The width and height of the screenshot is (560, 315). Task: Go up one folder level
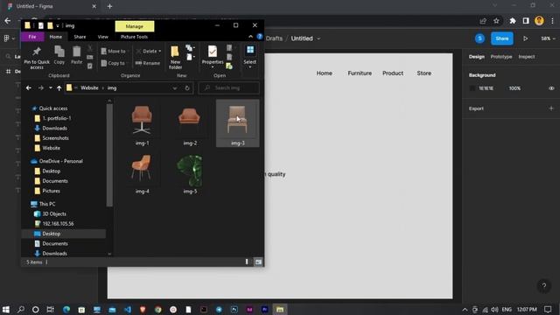coord(59,87)
